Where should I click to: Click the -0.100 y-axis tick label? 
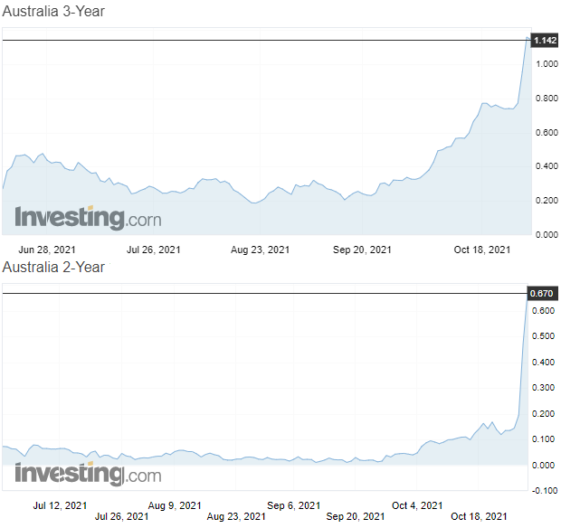pos(545,491)
